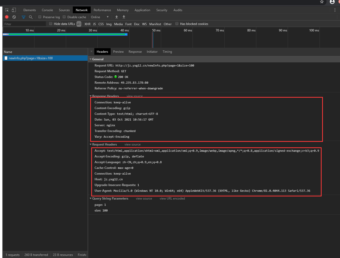Open the Application panel
Screen dimensions: 340x258
pos(142,10)
